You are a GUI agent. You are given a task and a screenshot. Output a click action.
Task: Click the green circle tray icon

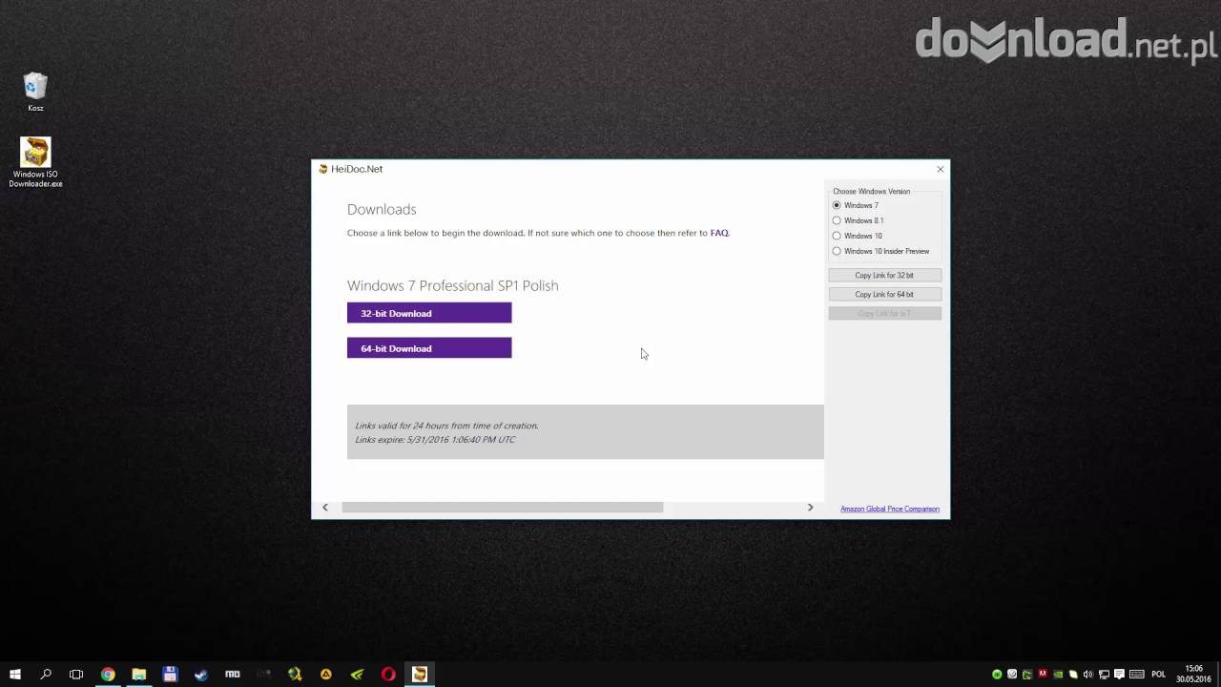997,675
